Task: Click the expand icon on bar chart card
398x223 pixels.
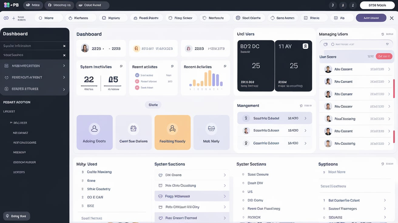Action: click(x=225, y=66)
